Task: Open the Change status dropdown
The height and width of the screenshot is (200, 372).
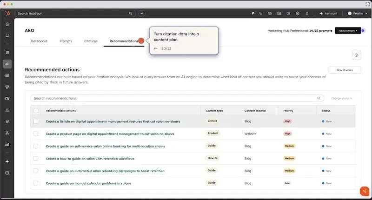Action: (341, 98)
